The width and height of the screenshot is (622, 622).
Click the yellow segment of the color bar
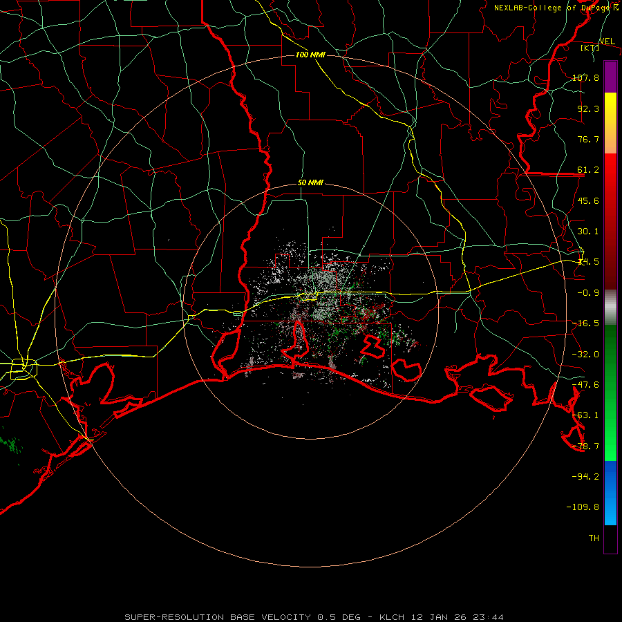click(x=610, y=123)
